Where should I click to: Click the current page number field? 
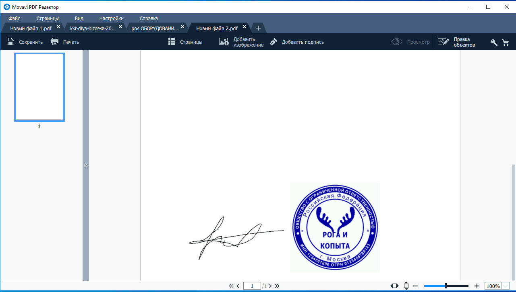pyautogui.click(x=252, y=286)
